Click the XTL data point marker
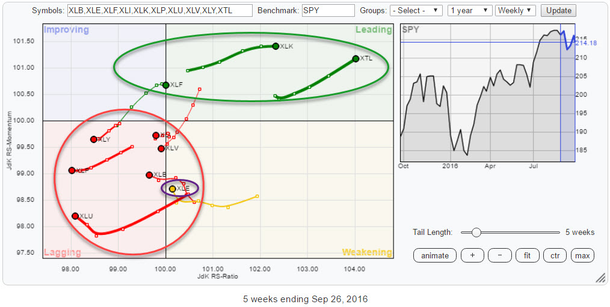The height and width of the screenshot is (307, 610). coord(356,59)
